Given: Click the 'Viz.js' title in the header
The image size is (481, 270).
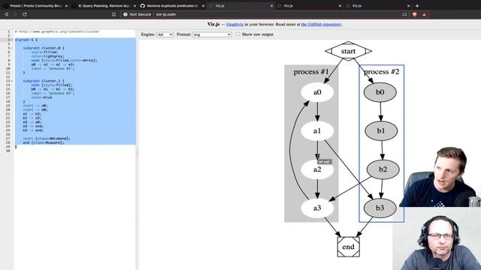Looking at the screenshot, I should click(x=213, y=24).
